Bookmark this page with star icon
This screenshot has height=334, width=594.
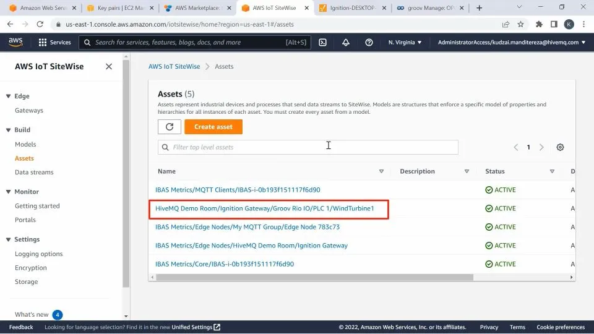[x=521, y=24]
